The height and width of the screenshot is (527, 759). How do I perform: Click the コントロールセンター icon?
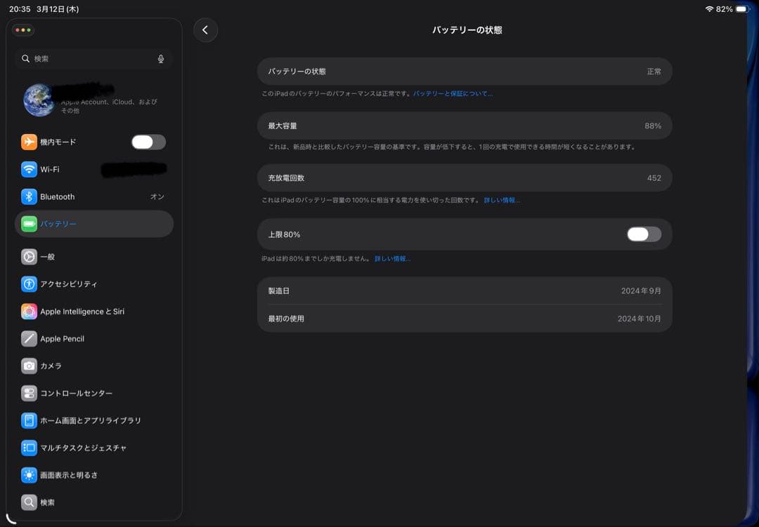(29, 393)
